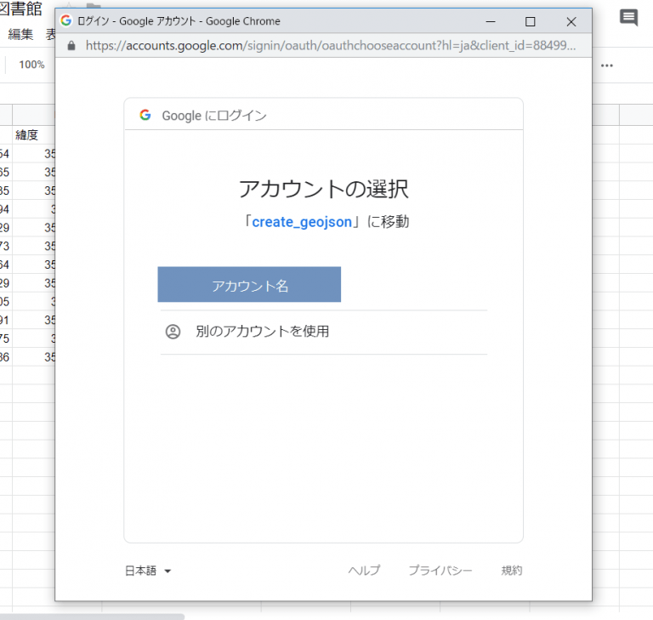The height and width of the screenshot is (620, 653).
Task: Open the comments icon in the Sheets window
Action: 628,18
